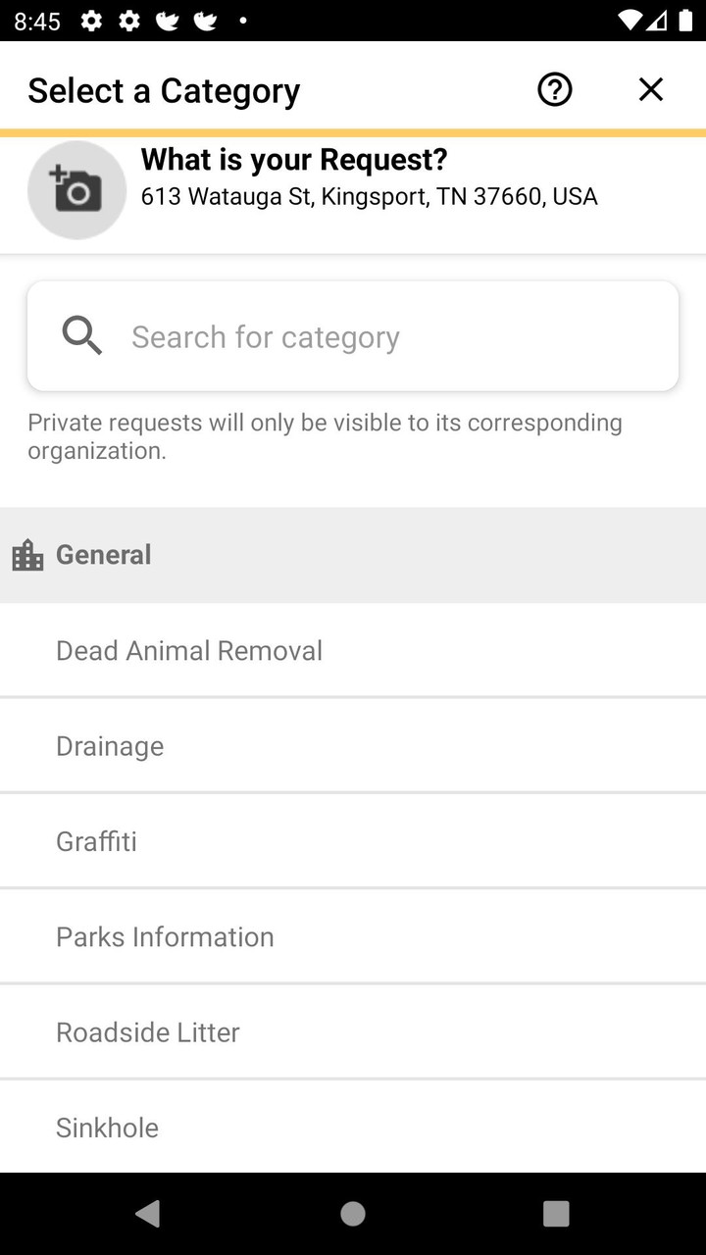Choose Sinkhole as the request category
This screenshot has height=1255, width=706.
107,1127
